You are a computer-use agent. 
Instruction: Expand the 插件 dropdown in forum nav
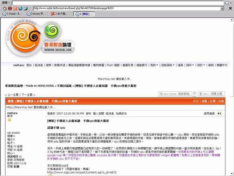coord(190,65)
